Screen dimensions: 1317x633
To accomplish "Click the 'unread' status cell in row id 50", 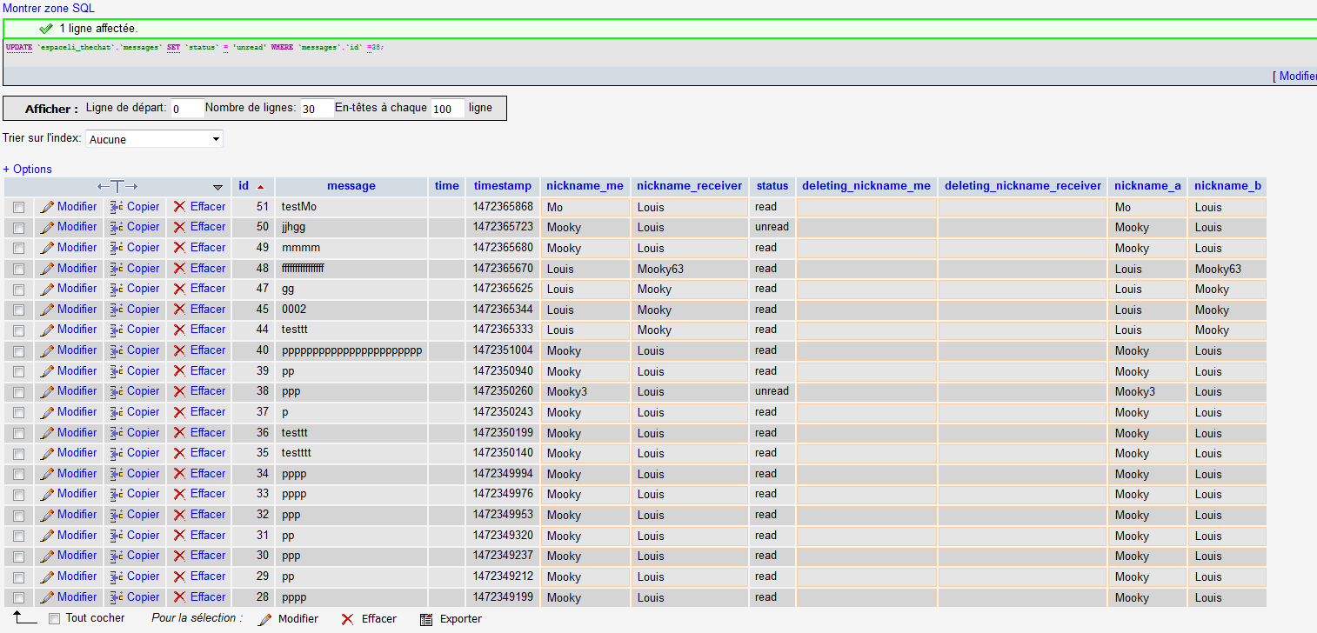I will coord(772,227).
